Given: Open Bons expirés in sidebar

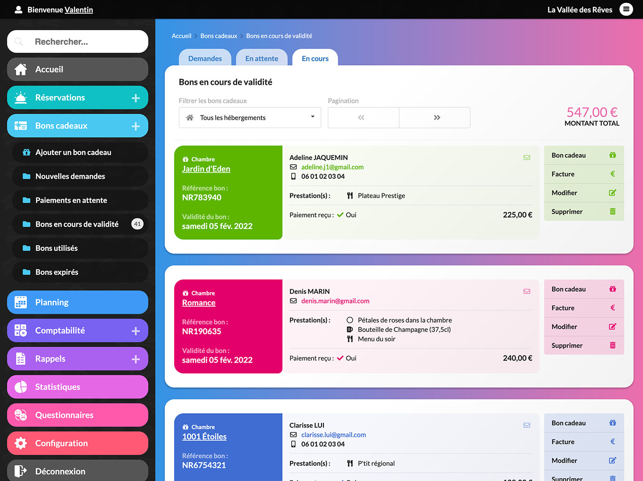Looking at the screenshot, I should pyautogui.click(x=57, y=272).
